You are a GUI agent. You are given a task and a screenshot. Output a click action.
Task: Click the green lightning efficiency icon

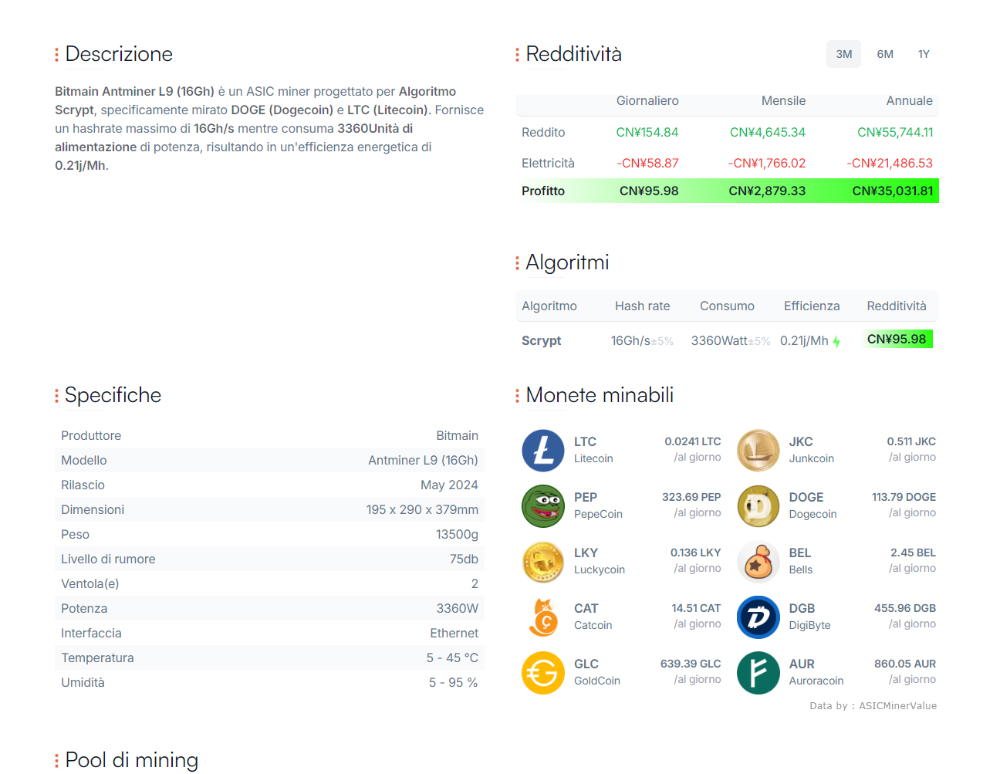tap(836, 342)
